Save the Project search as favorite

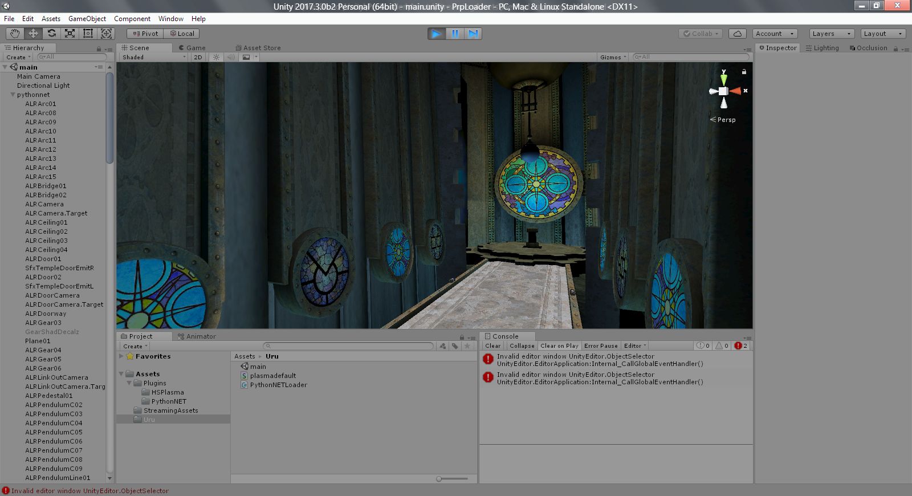[467, 346]
